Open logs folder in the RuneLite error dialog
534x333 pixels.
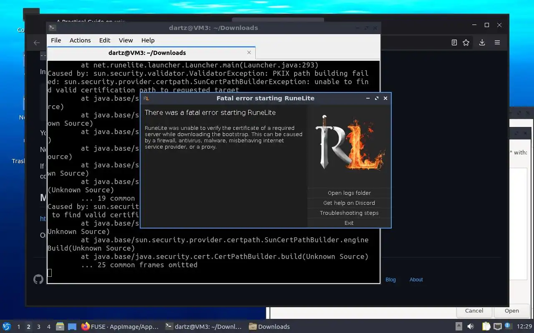(x=349, y=193)
